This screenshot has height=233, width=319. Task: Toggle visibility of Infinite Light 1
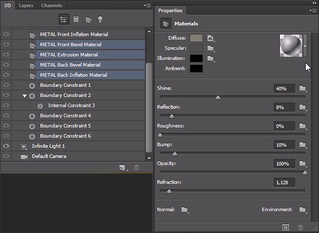coord(6,146)
